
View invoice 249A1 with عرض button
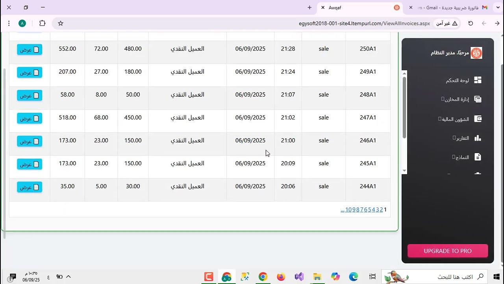30,73
